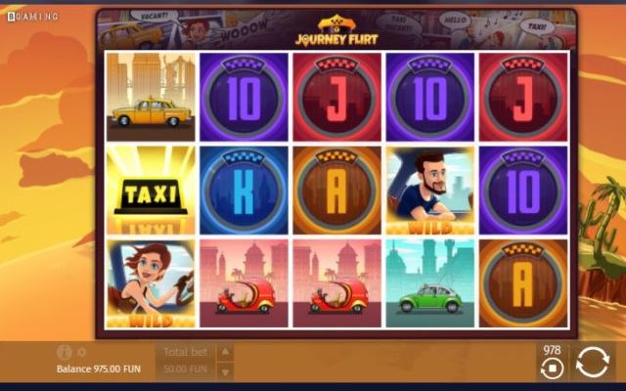Click the Journey Flirt title logo
The image size is (626, 391).
pyautogui.click(x=336, y=31)
